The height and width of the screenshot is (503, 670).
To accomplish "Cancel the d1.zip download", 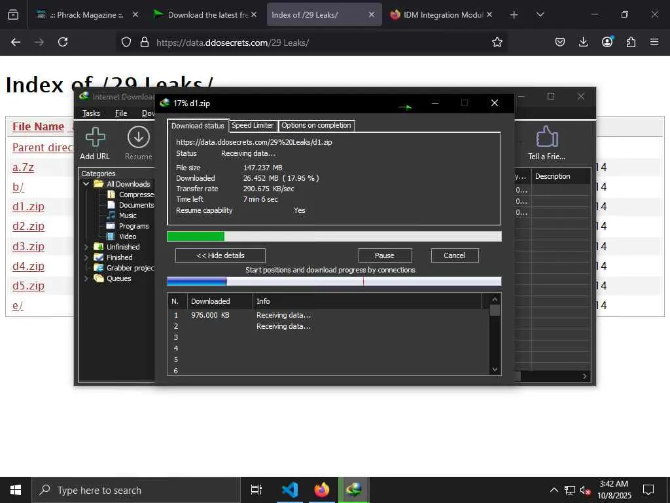I will 454,255.
